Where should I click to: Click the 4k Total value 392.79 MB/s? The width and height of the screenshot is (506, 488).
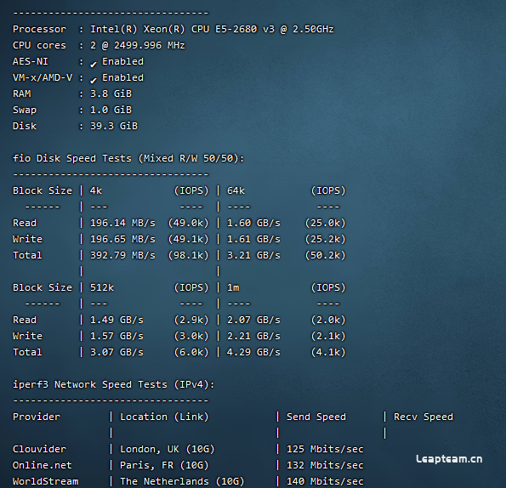point(122,255)
